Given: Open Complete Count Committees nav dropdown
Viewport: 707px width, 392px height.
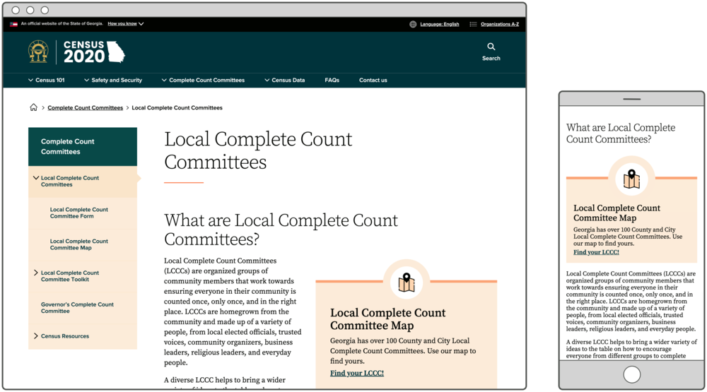Looking at the screenshot, I should coord(203,81).
